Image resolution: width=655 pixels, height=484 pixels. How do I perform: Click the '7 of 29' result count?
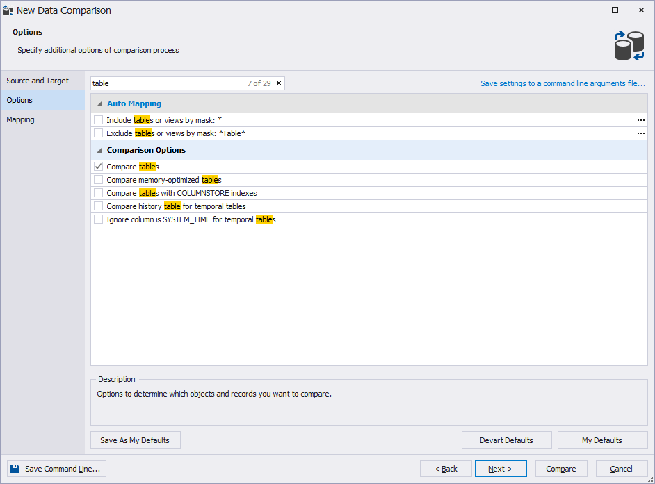coord(259,83)
